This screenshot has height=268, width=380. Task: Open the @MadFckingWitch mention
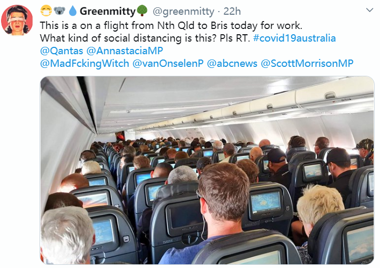click(84, 63)
